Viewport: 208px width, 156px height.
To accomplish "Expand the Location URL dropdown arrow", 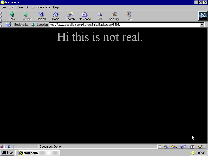I will click(202, 25).
